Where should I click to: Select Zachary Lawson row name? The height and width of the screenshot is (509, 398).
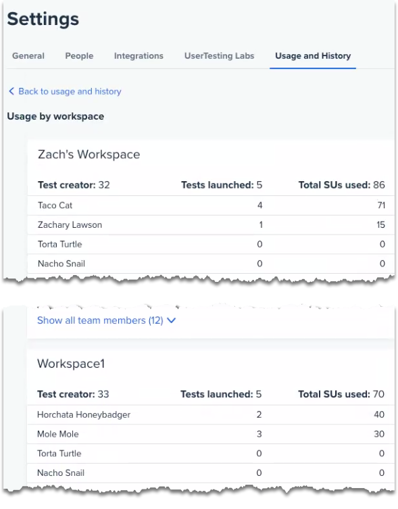click(70, 224)
